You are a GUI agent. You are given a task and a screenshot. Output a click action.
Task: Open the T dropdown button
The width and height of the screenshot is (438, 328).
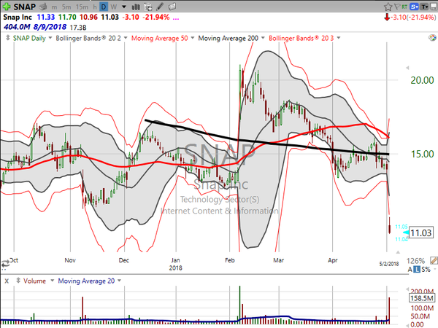click(x=425, y=7)
